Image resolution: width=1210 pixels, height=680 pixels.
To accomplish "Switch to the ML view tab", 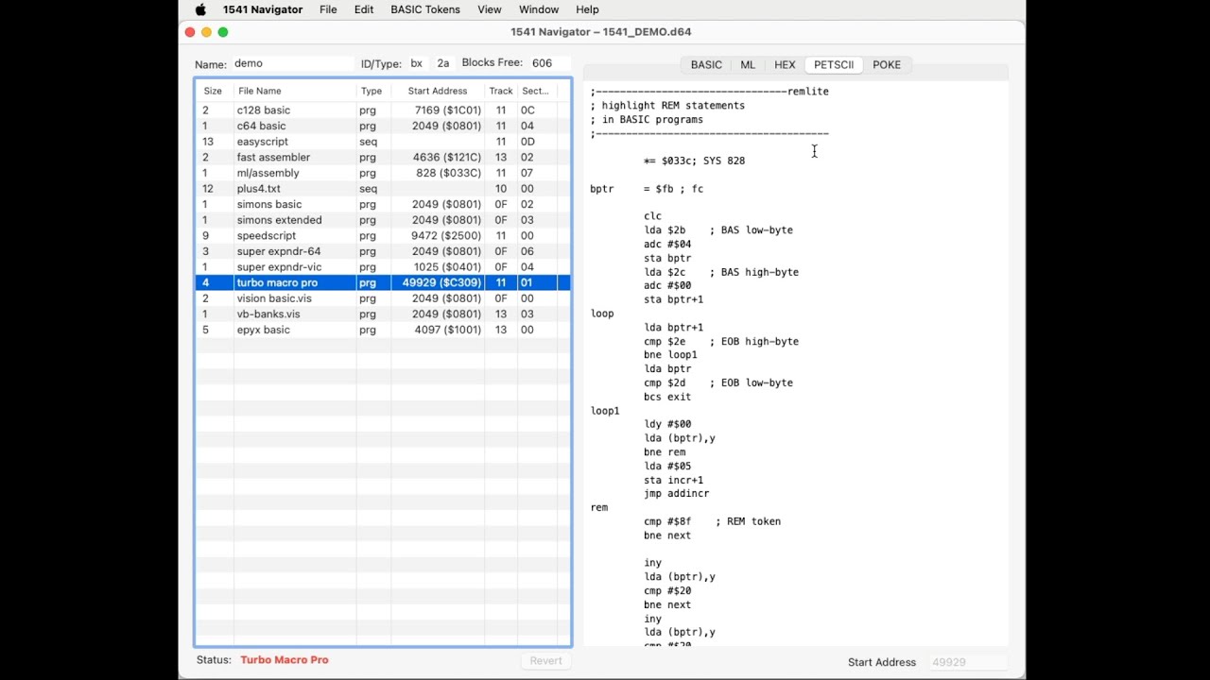I will [748, 65].
